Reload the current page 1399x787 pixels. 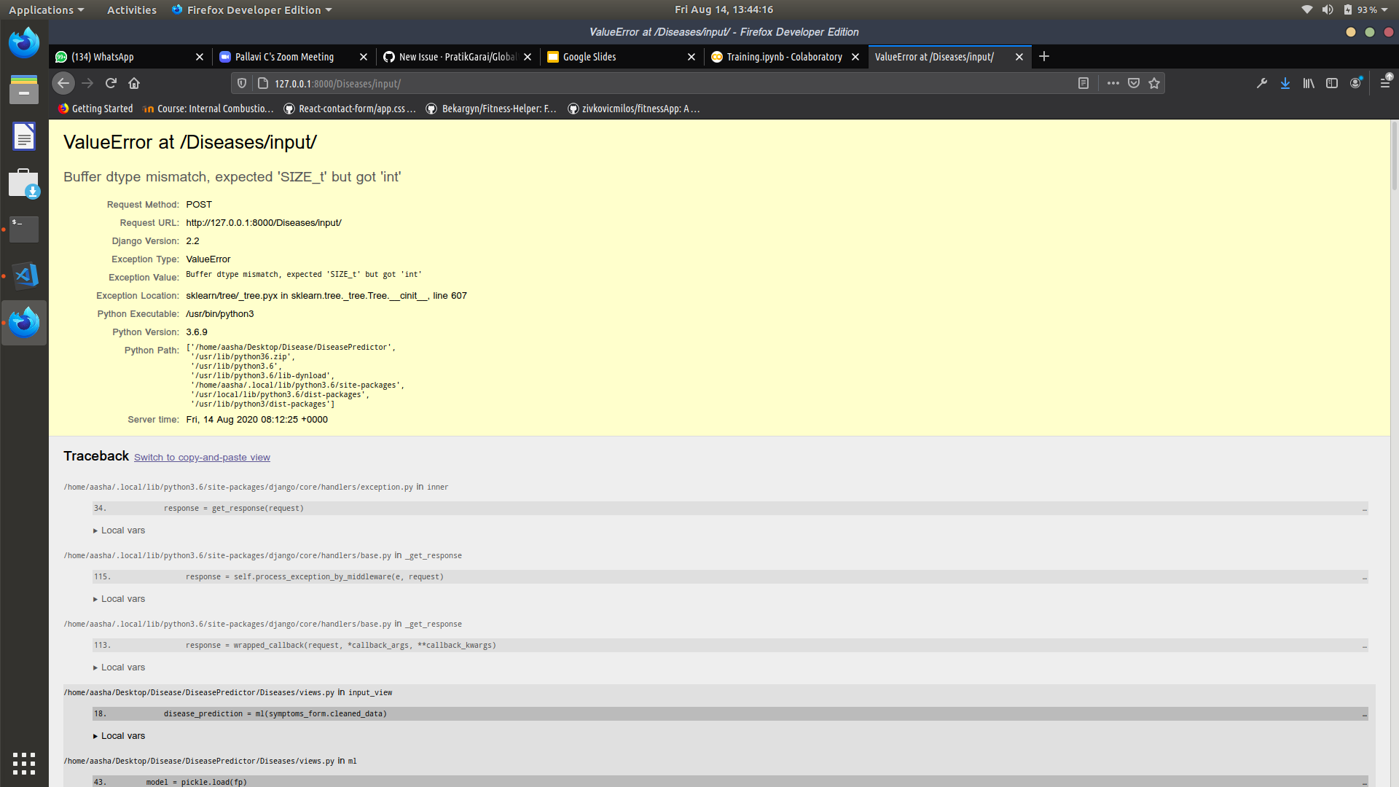[111, 83]
